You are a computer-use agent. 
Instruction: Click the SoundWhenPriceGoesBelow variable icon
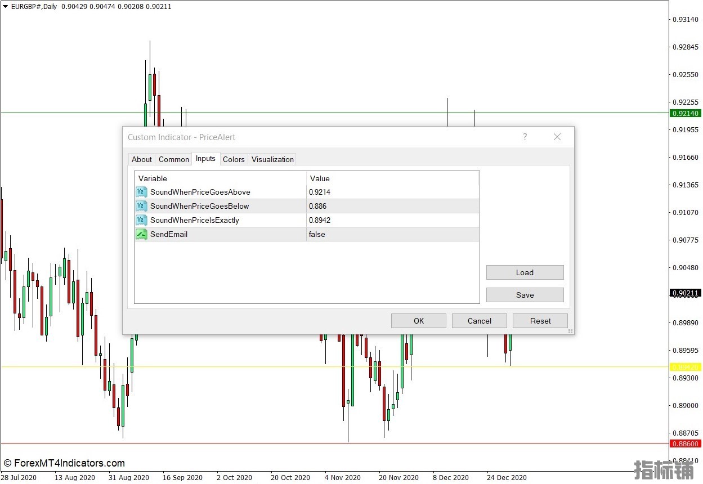click(x=141, y=206)
